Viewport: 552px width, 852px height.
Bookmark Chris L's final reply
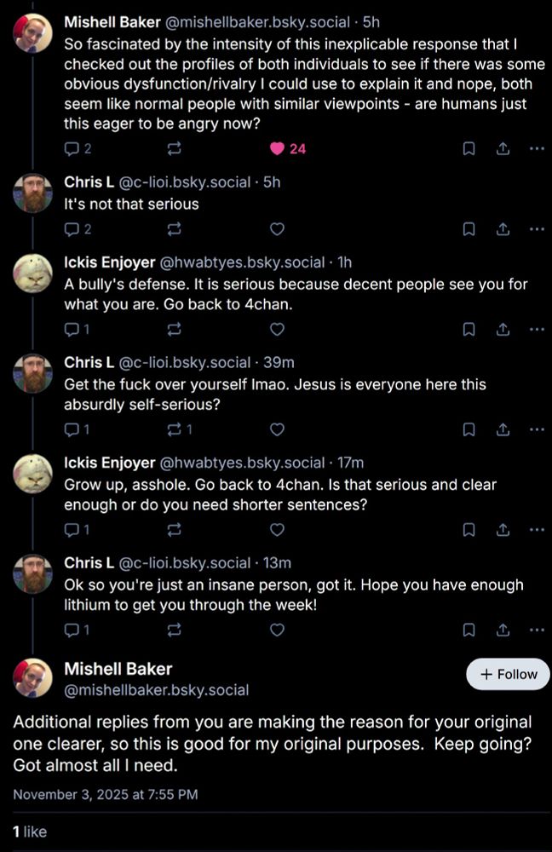coord(468,630)
